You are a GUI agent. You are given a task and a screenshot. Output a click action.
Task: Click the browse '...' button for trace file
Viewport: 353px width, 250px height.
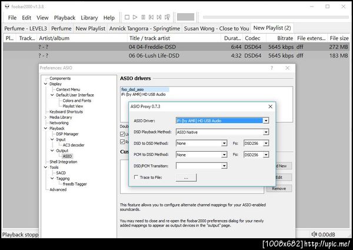click(186, 178)
